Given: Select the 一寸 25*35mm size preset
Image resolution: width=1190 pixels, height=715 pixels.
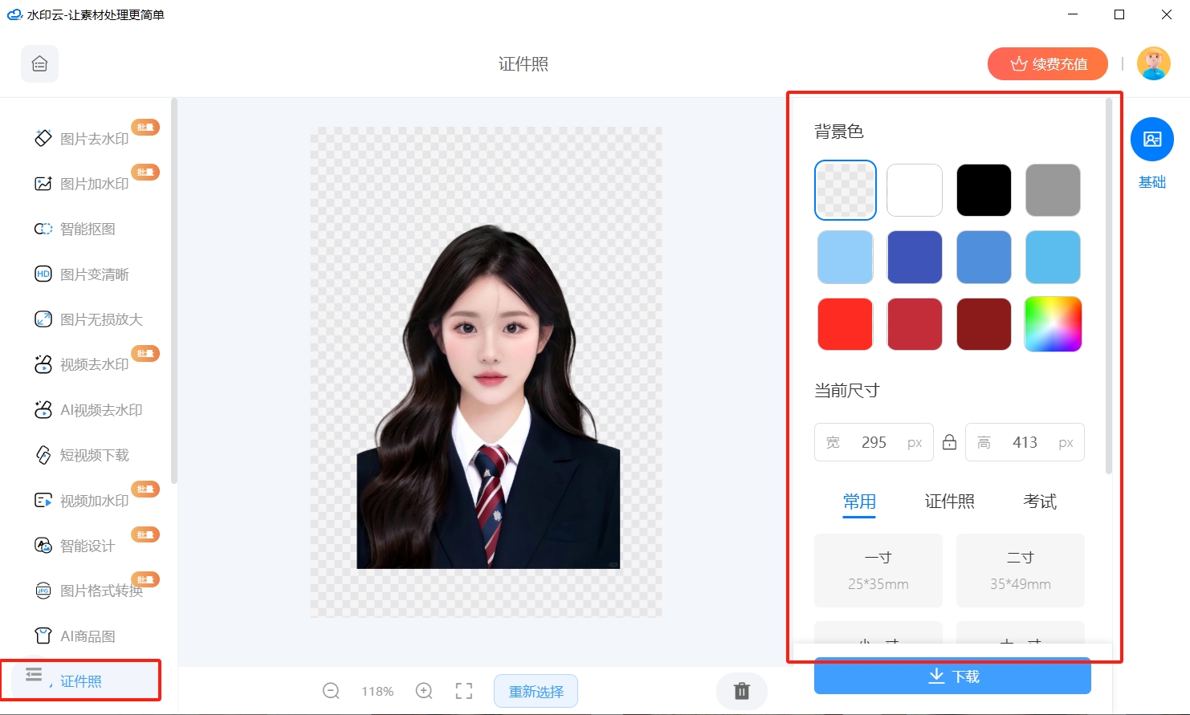Looking at the screenshot, I should [x=878, y=571].
